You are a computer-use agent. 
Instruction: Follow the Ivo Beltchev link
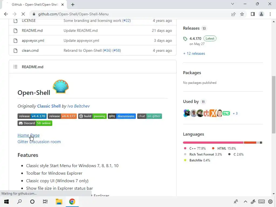pyautogui.click(x=78, y=106)
